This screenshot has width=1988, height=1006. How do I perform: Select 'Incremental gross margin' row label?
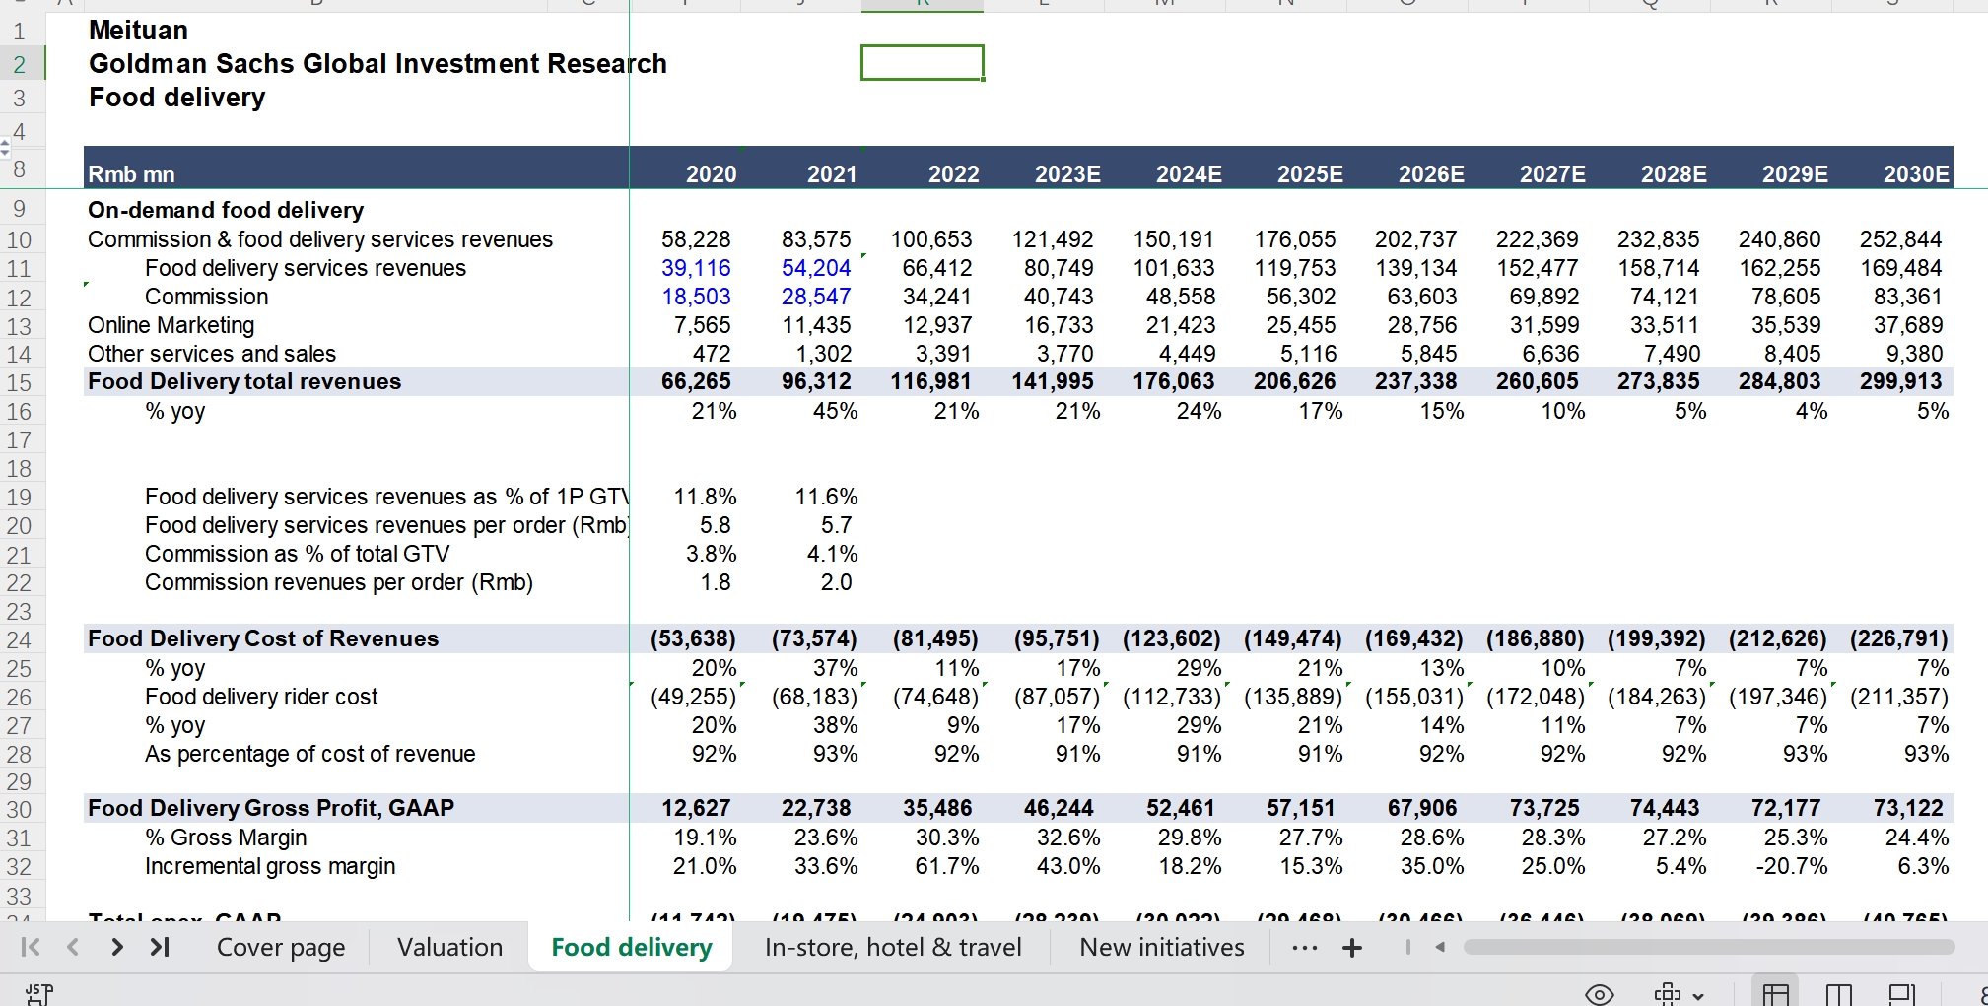coord(270,866)
